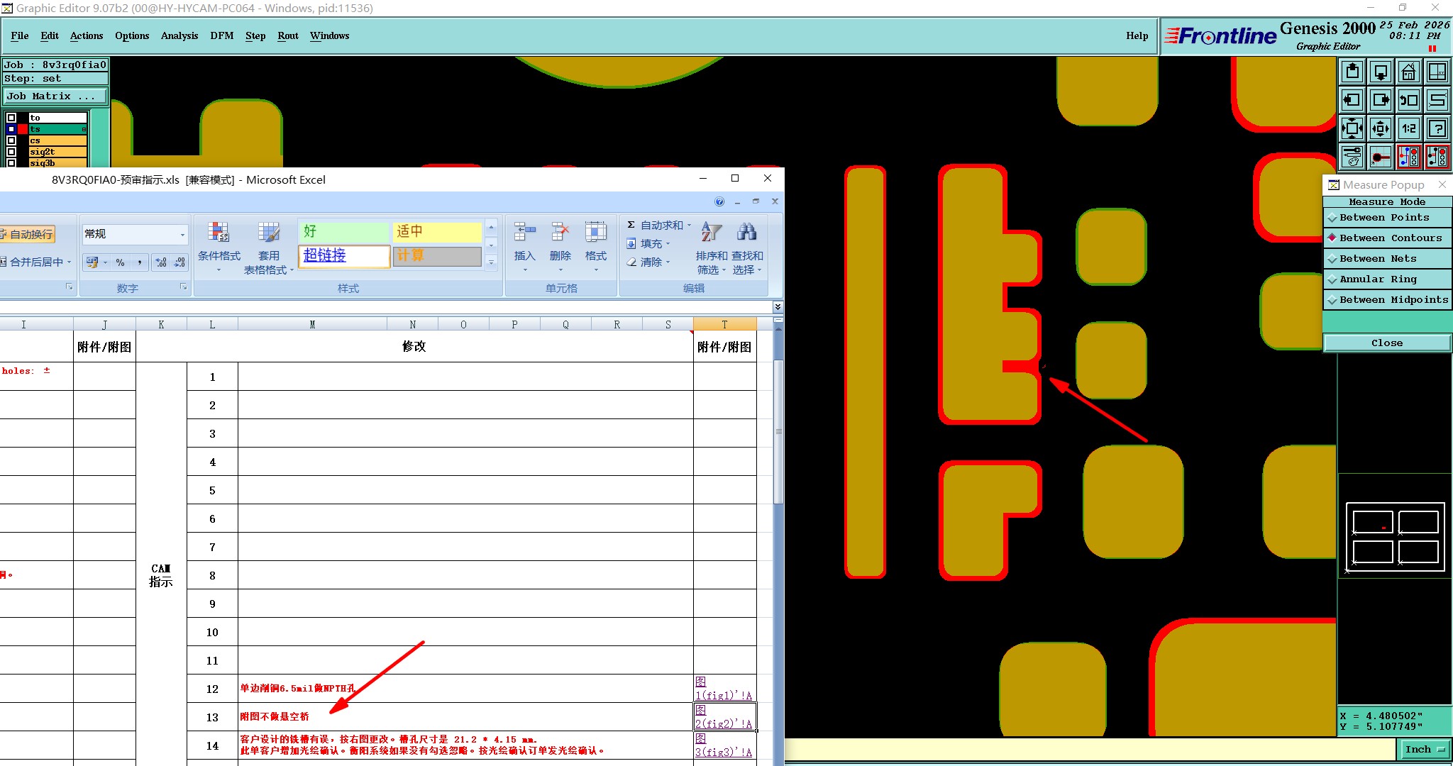
Task: Click the previous view (undo zoom) icon
Action: (x=1408, y=100)
